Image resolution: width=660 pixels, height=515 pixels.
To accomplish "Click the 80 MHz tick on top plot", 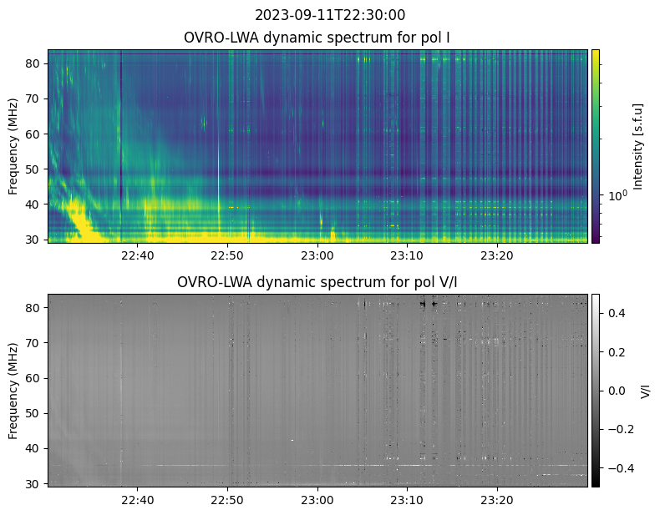I will (34, 63).
